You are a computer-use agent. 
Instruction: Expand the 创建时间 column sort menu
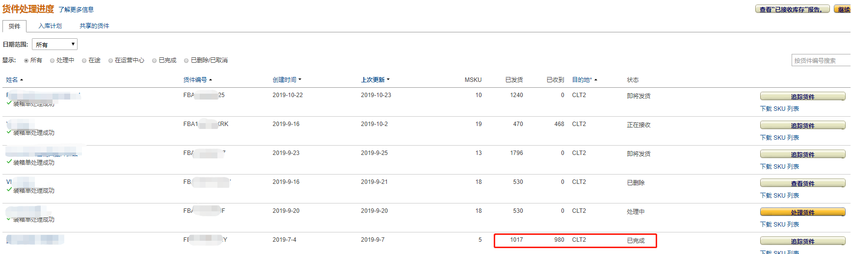pos(300,79)
